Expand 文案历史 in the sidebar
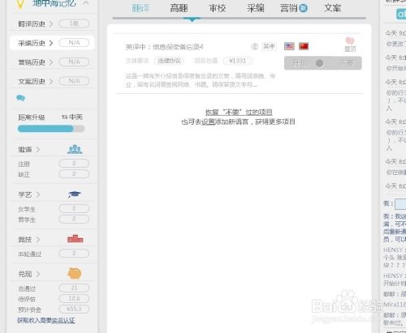Screen dimensions: 406x333 (36, 81)
